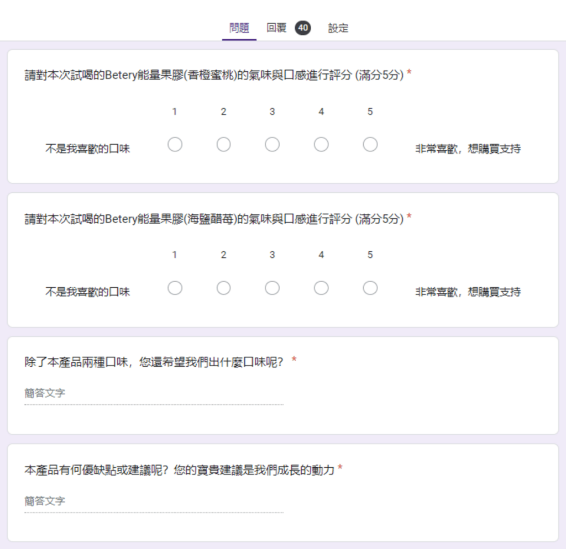Rate 海鹽醋莓 flavor with score 3
Viewport: 566px width, 549px height.
coord(272,288)
